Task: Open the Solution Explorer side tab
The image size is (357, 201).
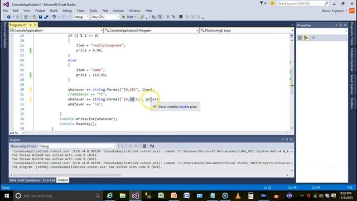Action: [x=352, y=60]
